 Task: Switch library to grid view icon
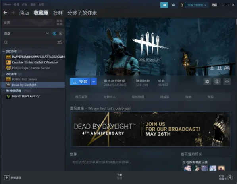[x=60, y=23]
